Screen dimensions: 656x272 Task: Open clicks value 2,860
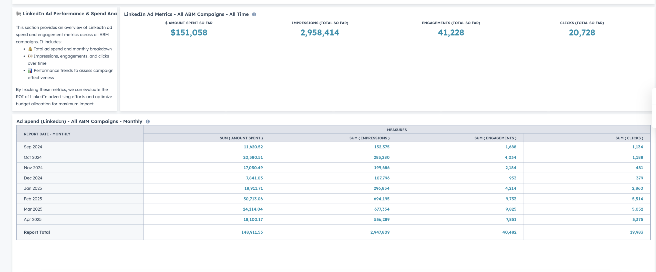coord(638,188)
